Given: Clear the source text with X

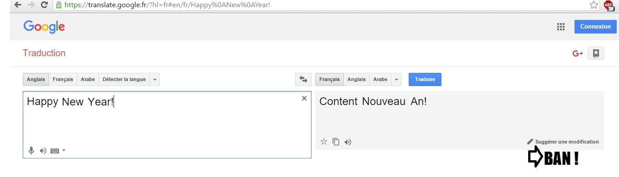Looking at the screenshot, I should tap(304, 98).
